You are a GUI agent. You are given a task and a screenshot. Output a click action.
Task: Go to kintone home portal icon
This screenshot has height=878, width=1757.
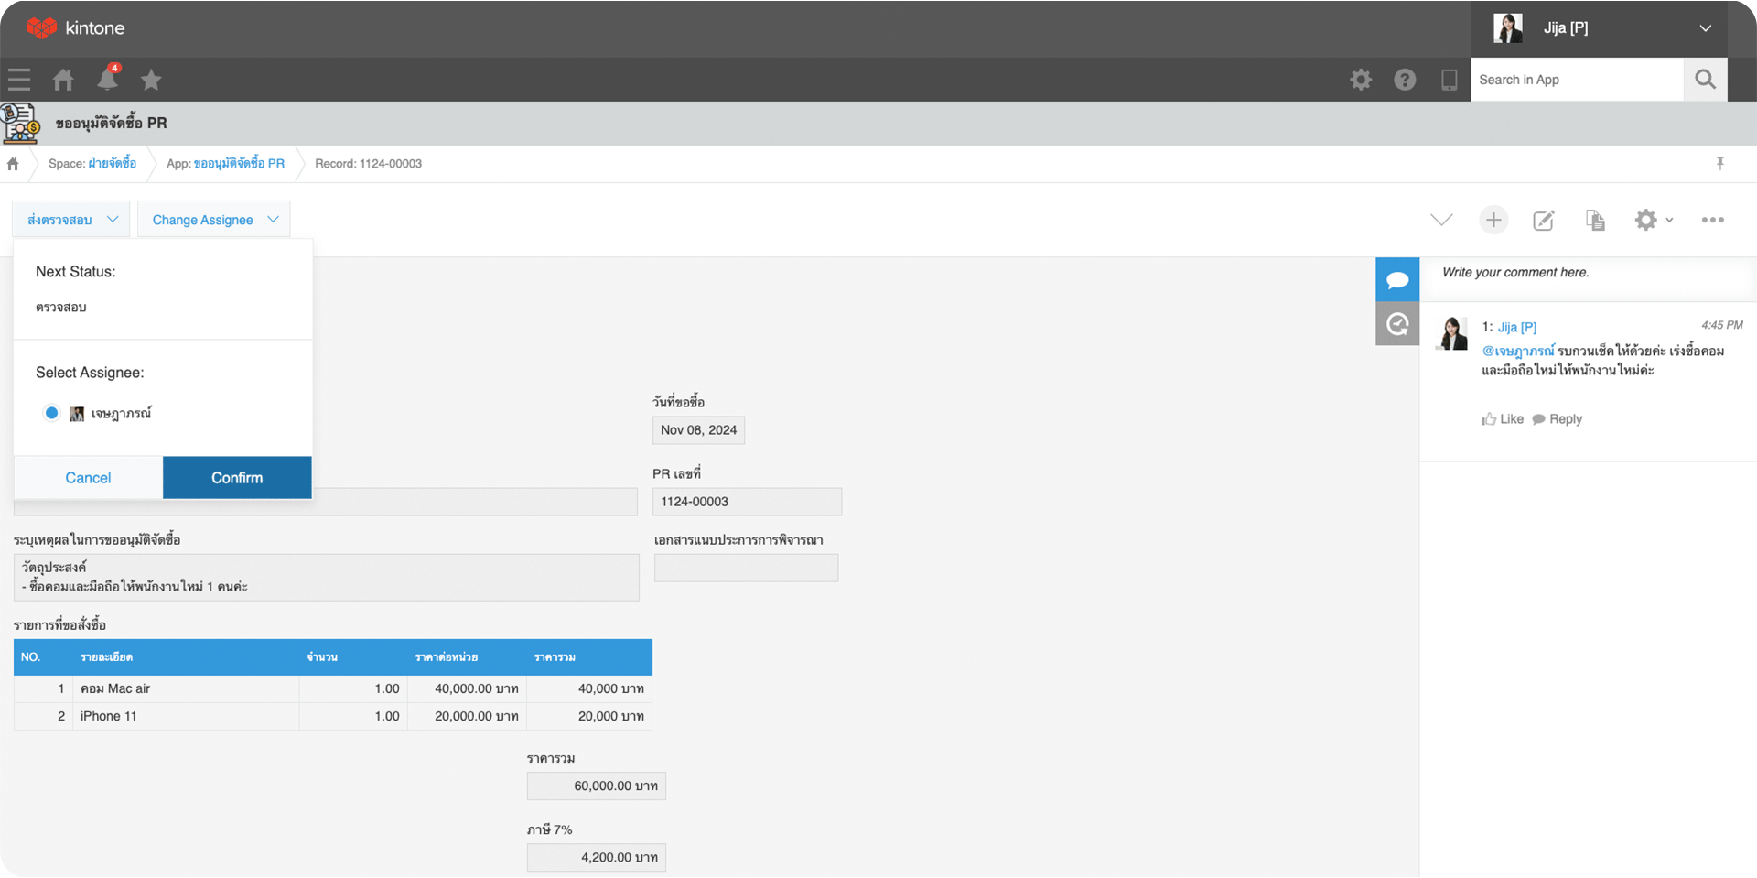63,80
